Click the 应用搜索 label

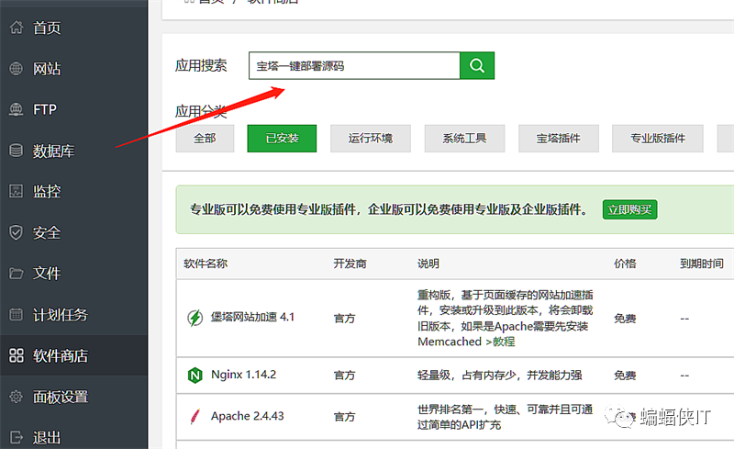[x=201, y=65]
